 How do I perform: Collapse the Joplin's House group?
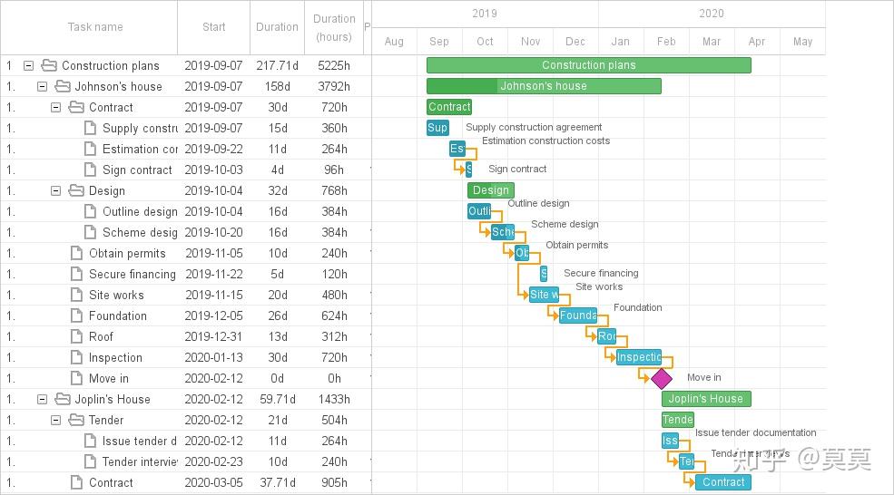tap(42, 399)
